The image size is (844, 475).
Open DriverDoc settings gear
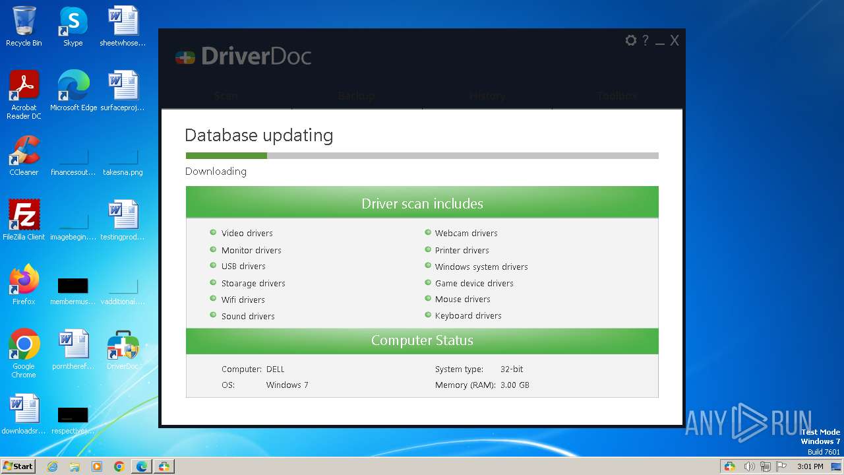click(x=631, y=41)
